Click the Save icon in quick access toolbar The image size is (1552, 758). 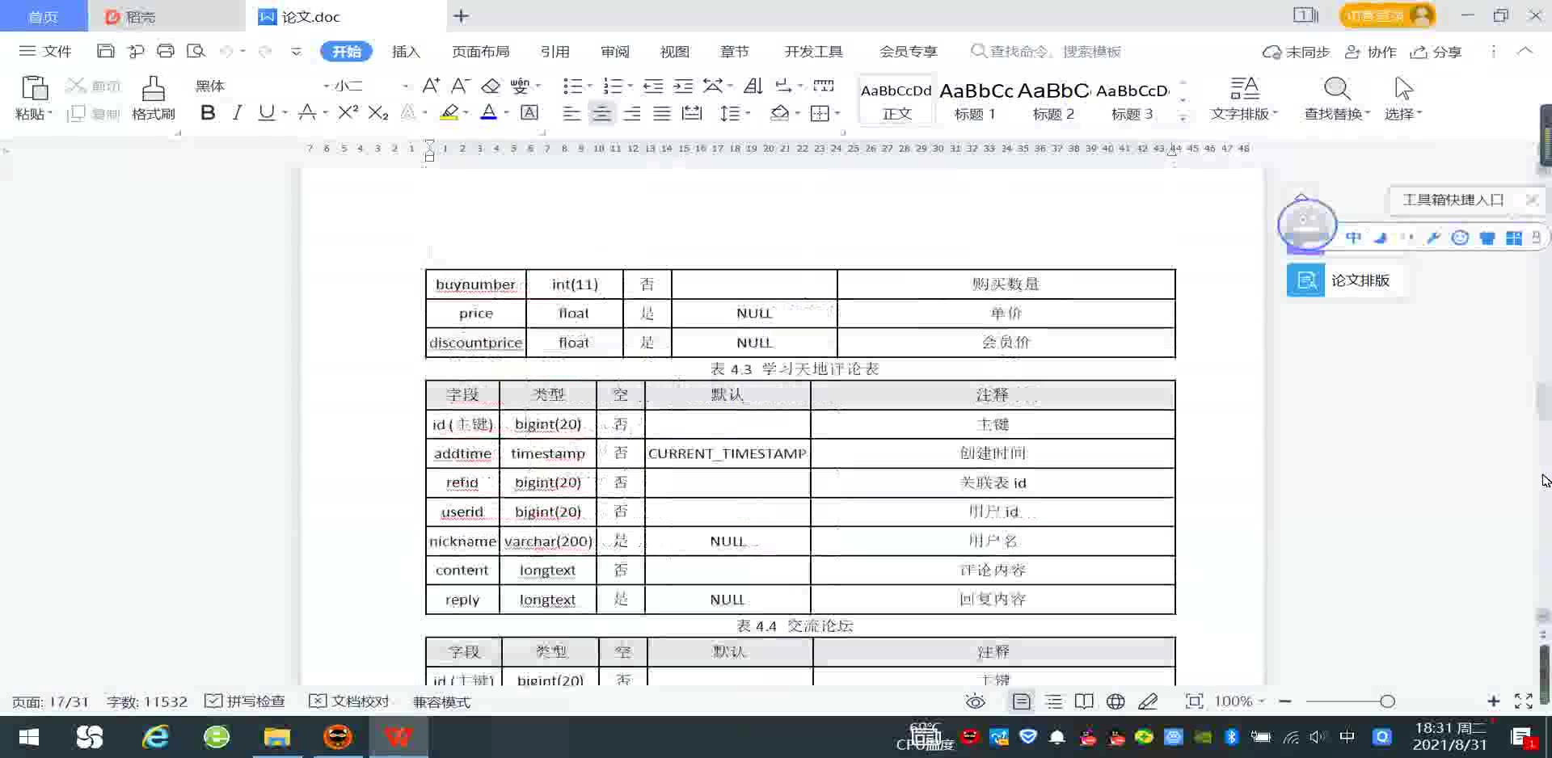(x=106, y=51)
